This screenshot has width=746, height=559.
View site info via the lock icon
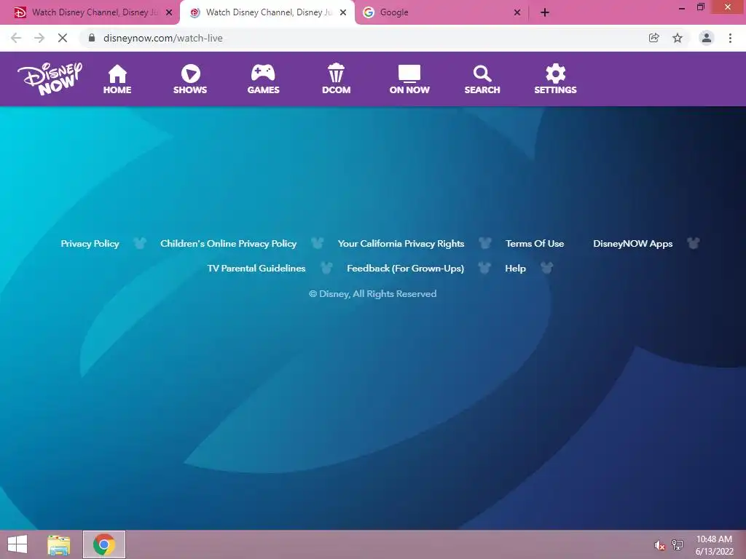coord(92,38)
